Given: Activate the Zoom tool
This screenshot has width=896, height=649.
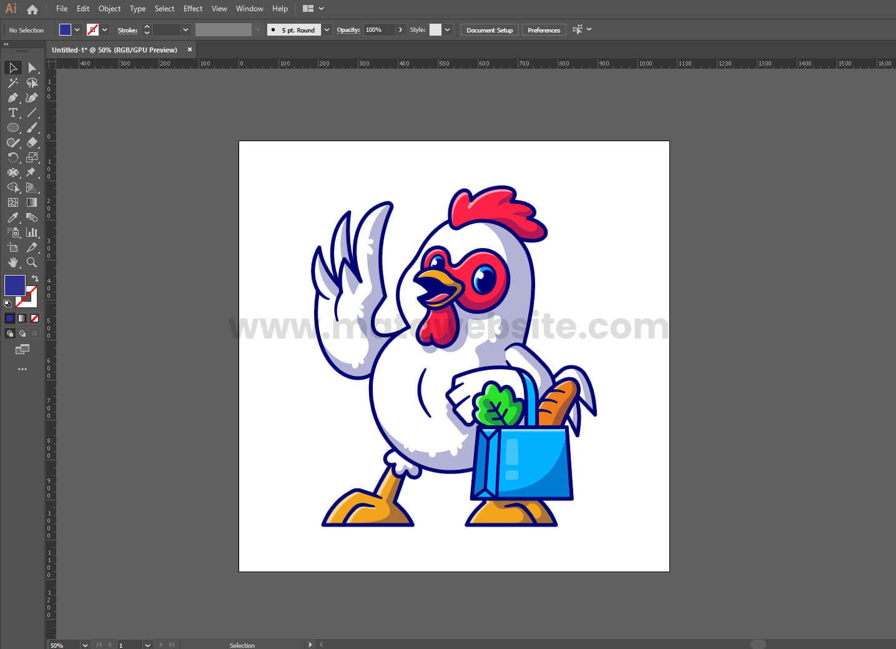Looking at the screenshot, I should coord(32,262).
